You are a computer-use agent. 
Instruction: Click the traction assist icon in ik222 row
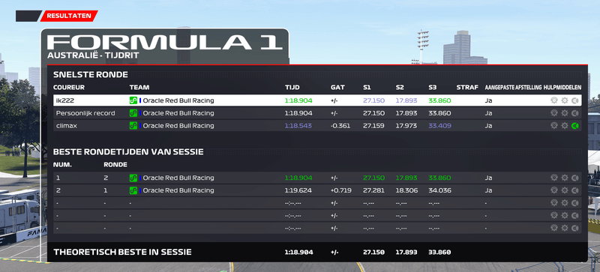click(554, 100)
